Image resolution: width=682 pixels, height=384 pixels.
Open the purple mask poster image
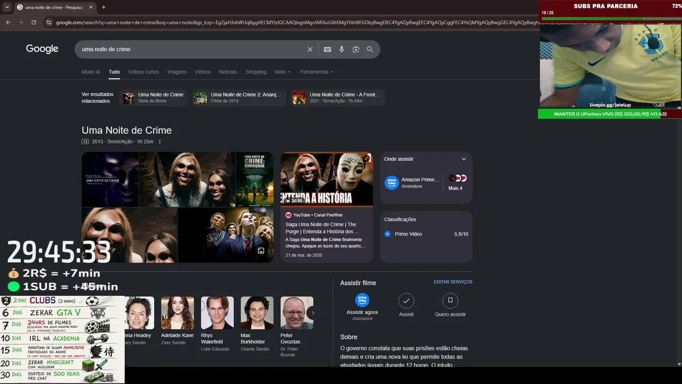click(x=110, y=179)
